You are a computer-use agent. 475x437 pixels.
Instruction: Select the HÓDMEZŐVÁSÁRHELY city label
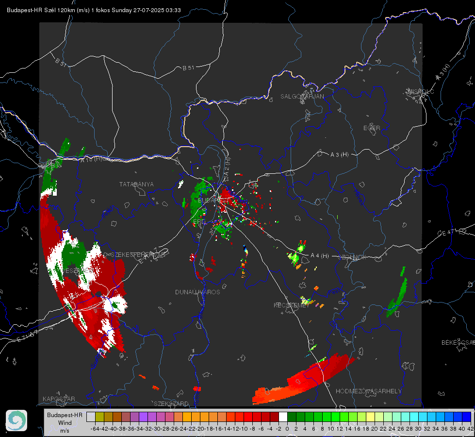tap(368, 391)
